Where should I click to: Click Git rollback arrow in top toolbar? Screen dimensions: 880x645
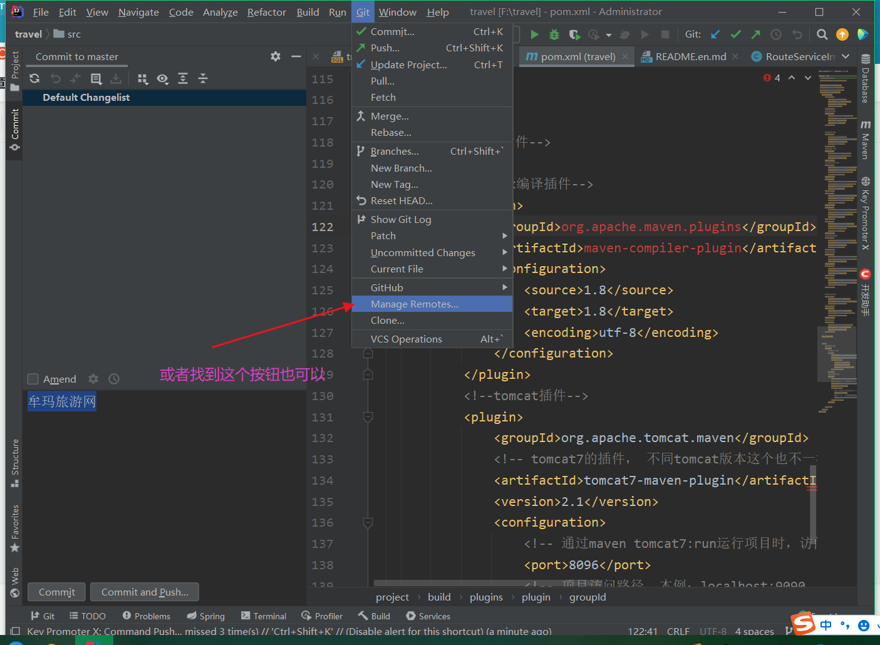tap(797, 34)
